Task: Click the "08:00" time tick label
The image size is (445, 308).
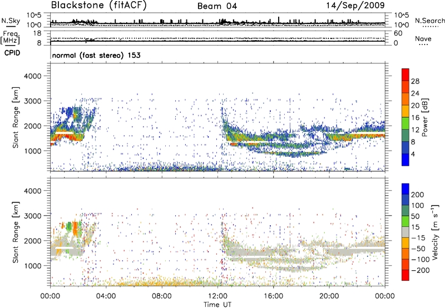Action: click(162, 296)
